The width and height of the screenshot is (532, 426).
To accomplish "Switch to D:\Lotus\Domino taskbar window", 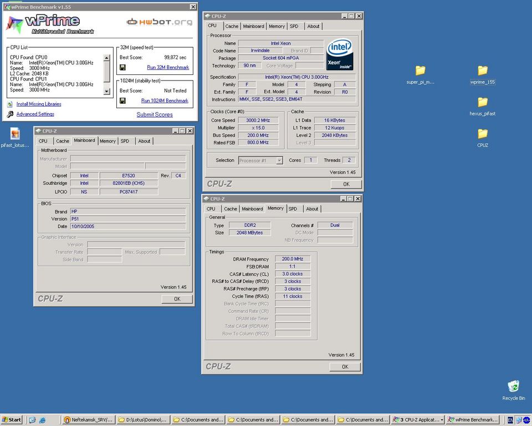I will coord(144,420).
